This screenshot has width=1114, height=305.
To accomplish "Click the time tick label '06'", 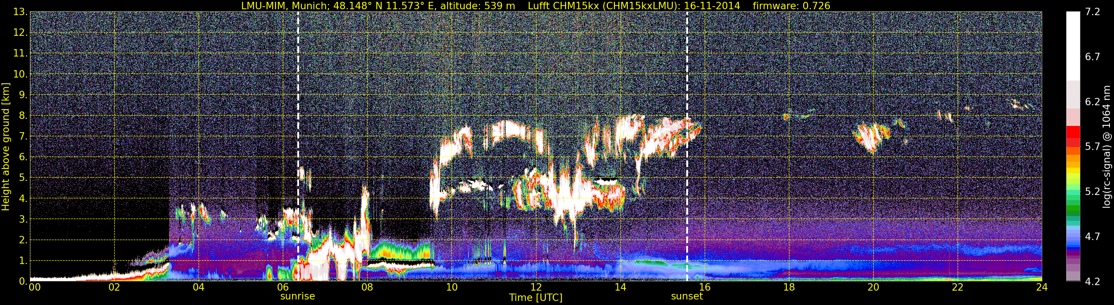I will pos(282,288).
